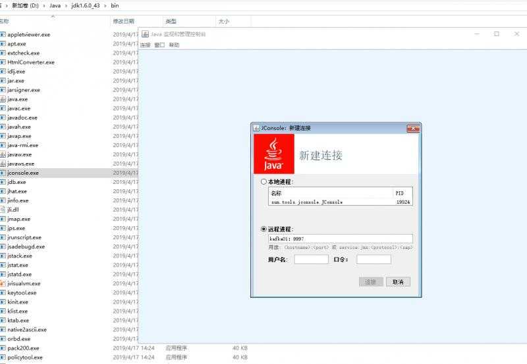This screenshot has width=527, height=364.
Task: Open the 帮助 menu
Action: click(x=174, y=45)
